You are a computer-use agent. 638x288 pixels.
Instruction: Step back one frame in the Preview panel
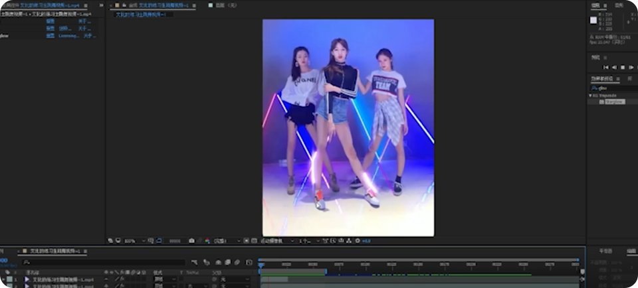coord(614,68)
